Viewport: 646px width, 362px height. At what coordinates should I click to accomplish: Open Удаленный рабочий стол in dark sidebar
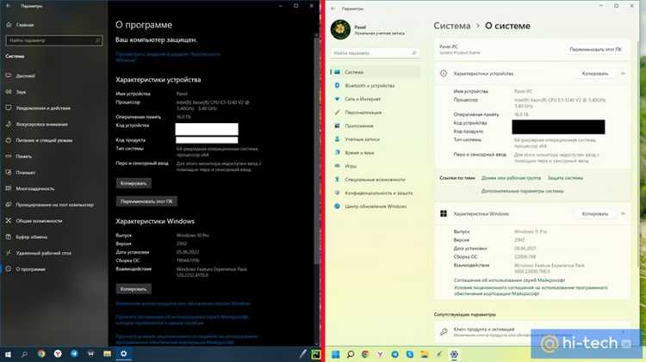coord(43,253)
